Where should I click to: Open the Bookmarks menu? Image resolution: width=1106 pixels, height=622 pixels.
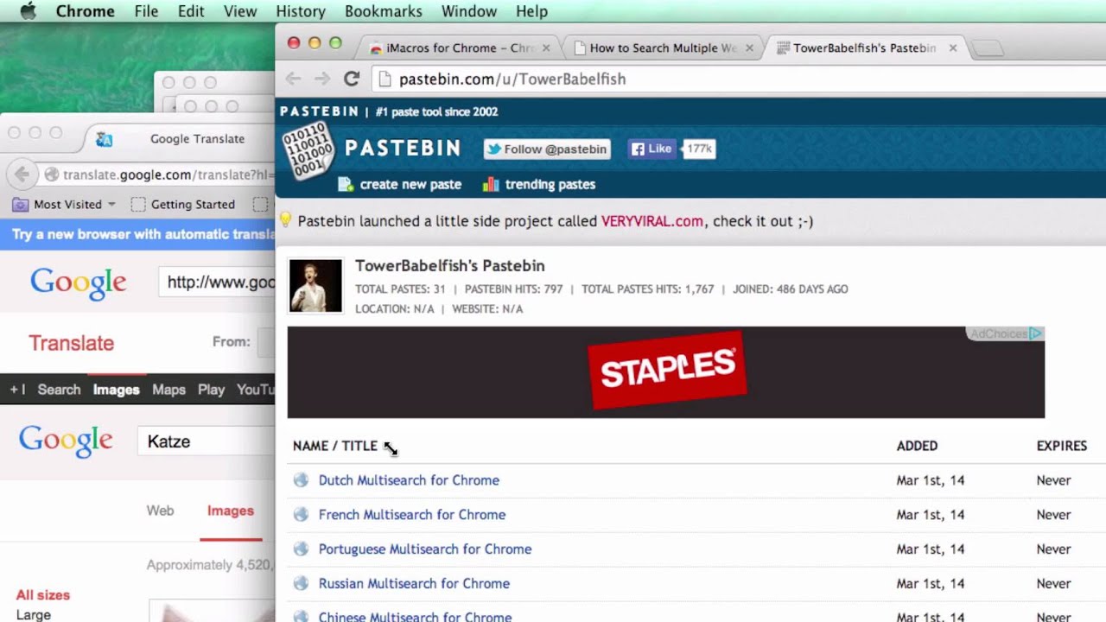tap(384, 11)
